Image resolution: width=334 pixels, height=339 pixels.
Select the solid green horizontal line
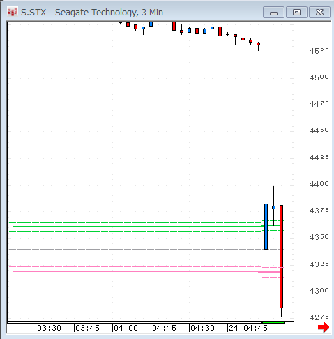pyautogui.click(x=137, y=227)
